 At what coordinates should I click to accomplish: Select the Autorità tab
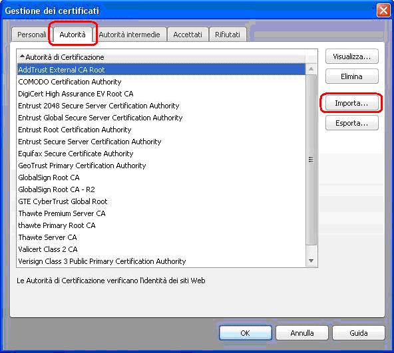tap(73, 34)
